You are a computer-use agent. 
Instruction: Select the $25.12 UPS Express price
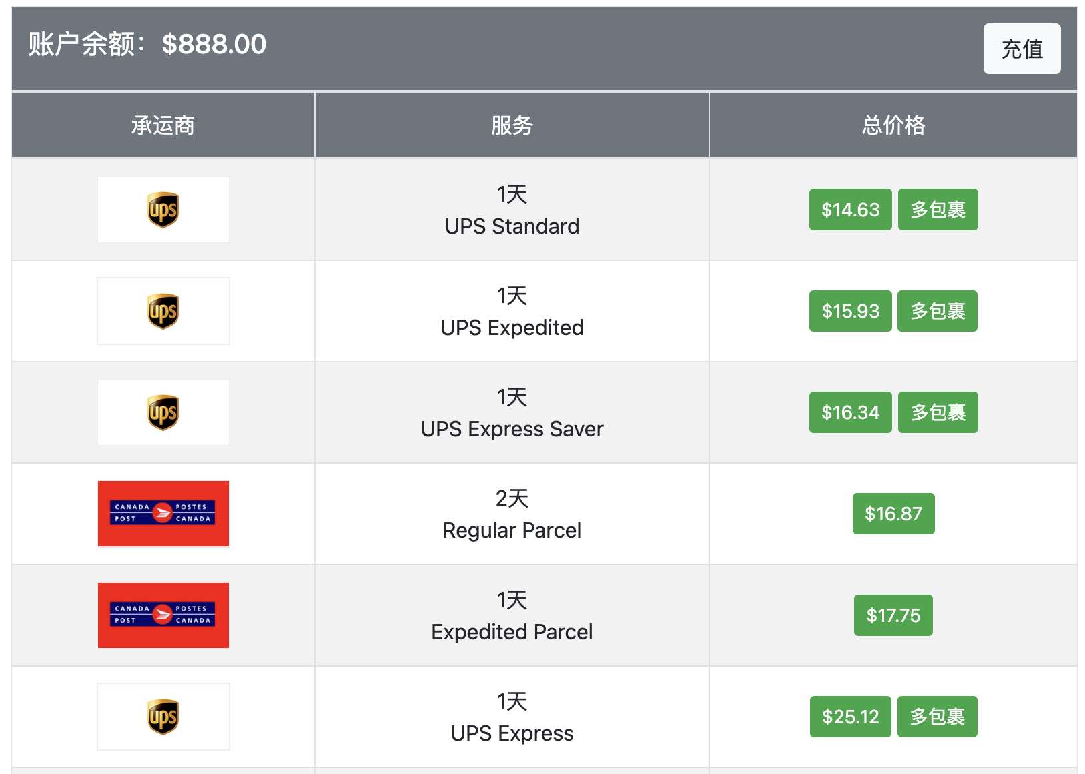point(850,717)
